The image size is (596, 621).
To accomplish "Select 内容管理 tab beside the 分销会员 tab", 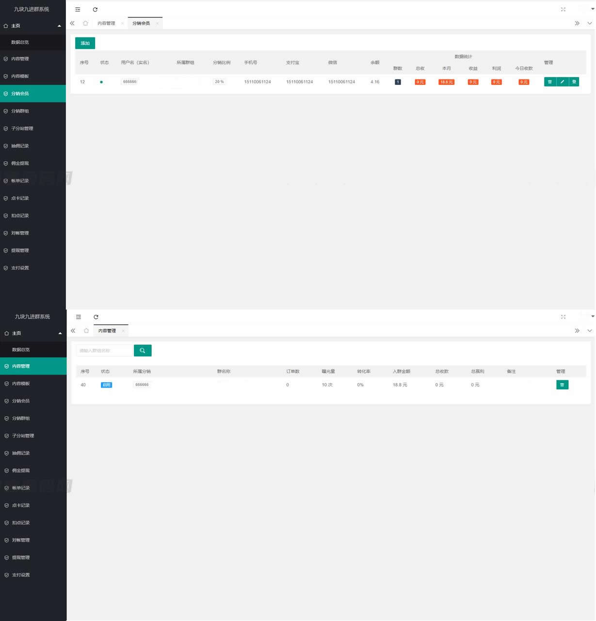I will (106, 23).
